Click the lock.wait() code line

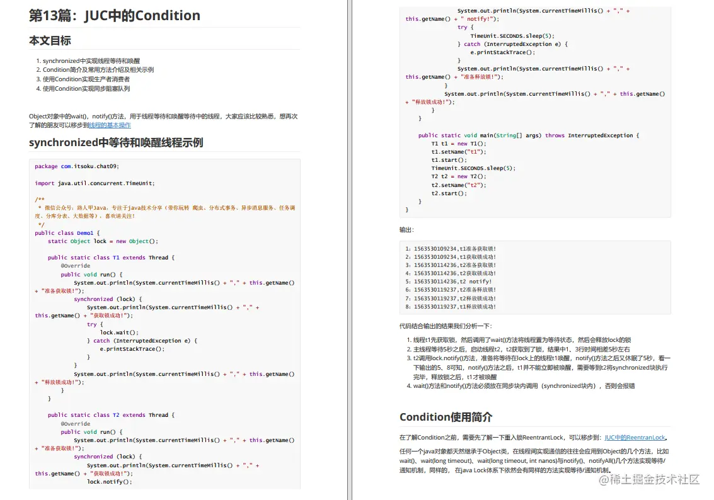click(x=119, y=332)
